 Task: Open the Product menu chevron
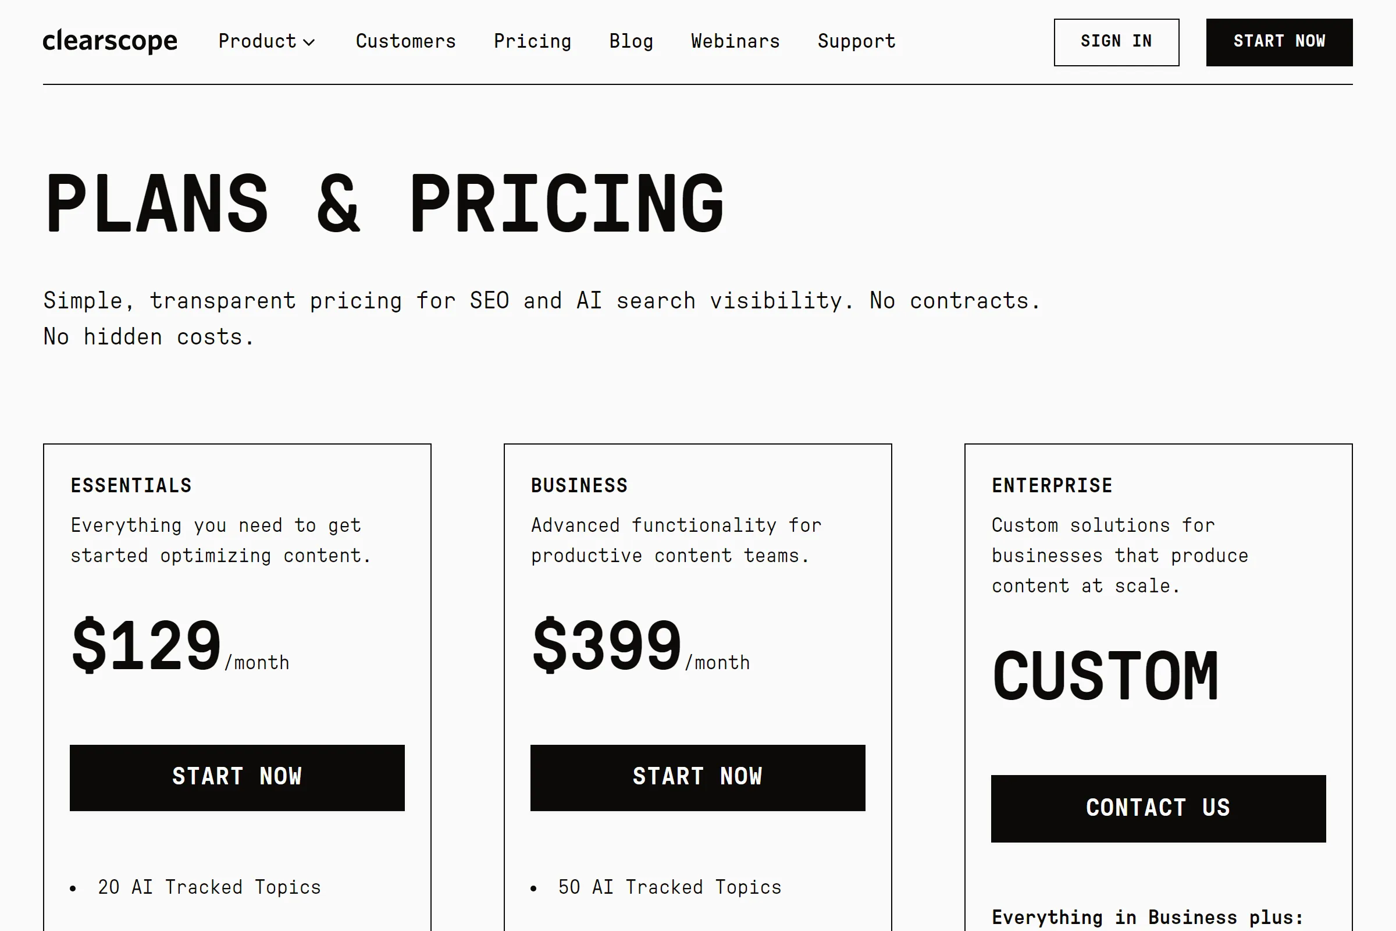point(311,42)
